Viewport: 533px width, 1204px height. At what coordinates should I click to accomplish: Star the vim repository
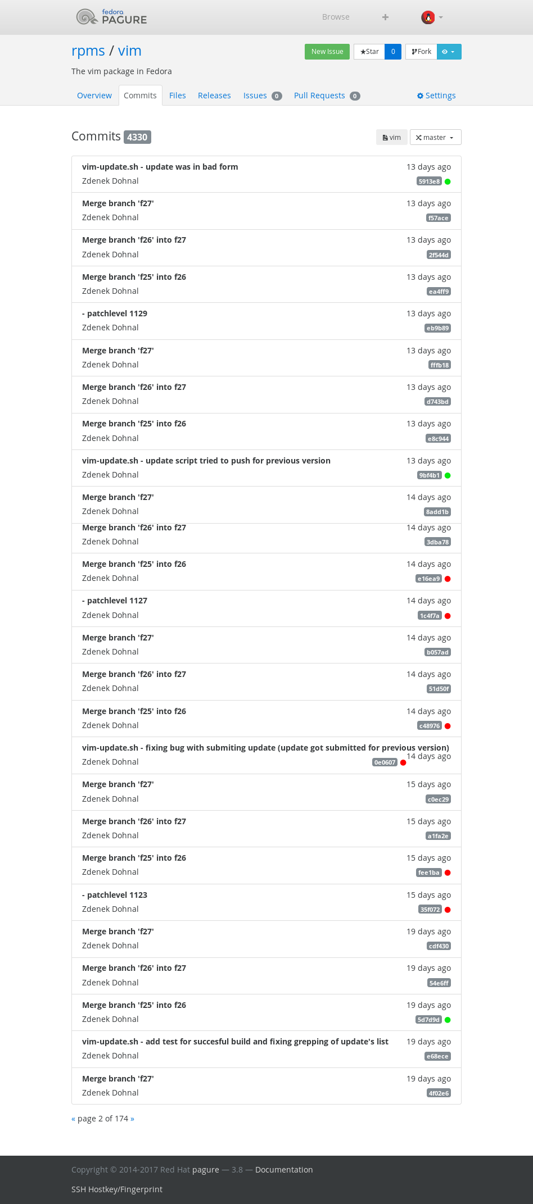(x=369, y=52)
